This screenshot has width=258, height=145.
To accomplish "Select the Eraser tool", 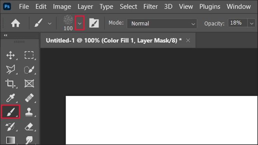I will coord(29,127).
